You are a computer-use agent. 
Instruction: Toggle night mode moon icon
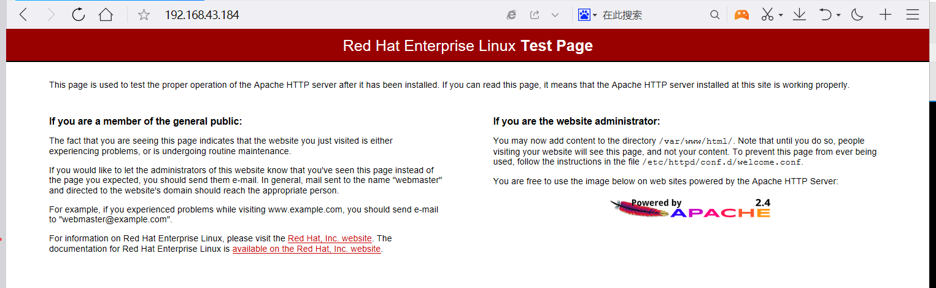pos(857,15)
